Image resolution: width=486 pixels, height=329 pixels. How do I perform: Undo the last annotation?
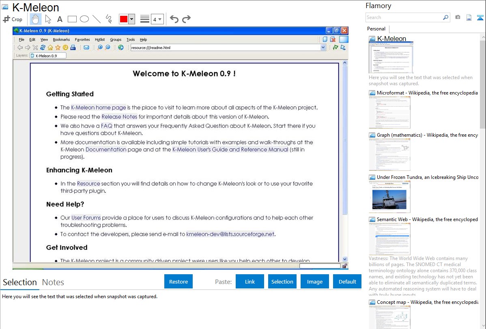[x=174, y=19]
